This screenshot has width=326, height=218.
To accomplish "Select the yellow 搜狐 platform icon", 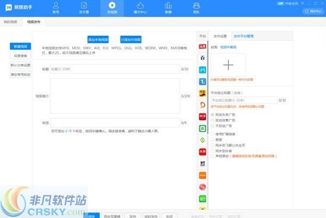I will [x=203, y=93].
